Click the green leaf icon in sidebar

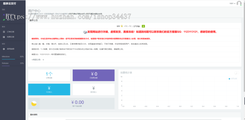[x=4, y=20]
